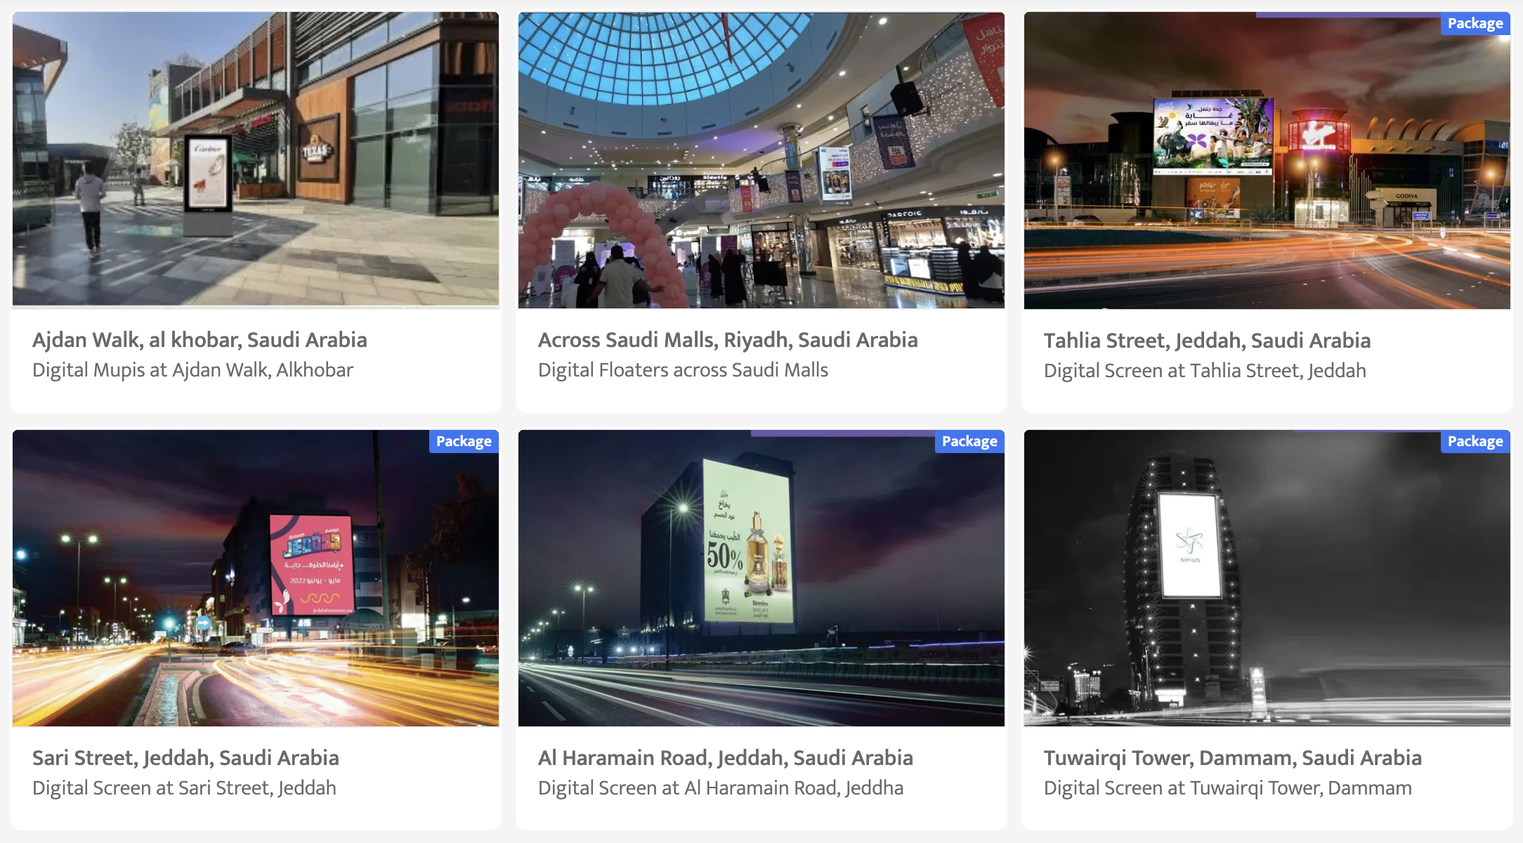Click the Package badge on Sari Street card
The height and width of the screenshot is (843, 1523).
[x=464, y=441]
